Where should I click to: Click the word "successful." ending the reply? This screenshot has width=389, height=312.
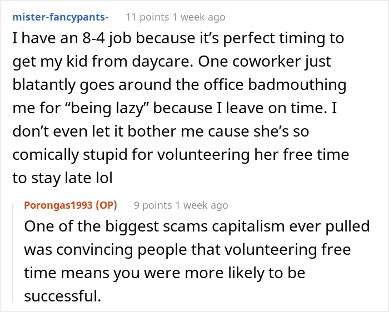tap(62, 297)
